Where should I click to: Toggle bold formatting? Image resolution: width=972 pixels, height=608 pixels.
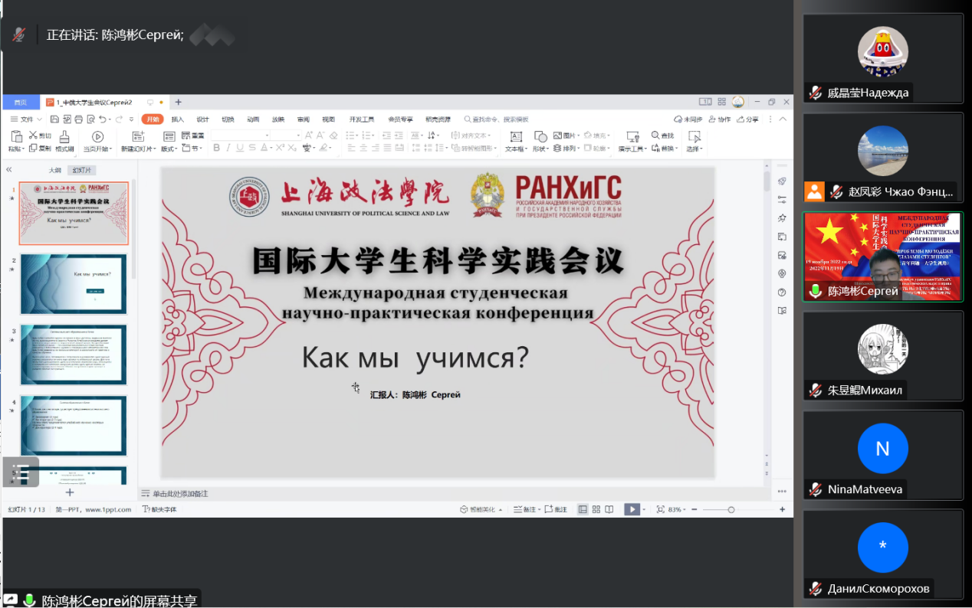215,148
